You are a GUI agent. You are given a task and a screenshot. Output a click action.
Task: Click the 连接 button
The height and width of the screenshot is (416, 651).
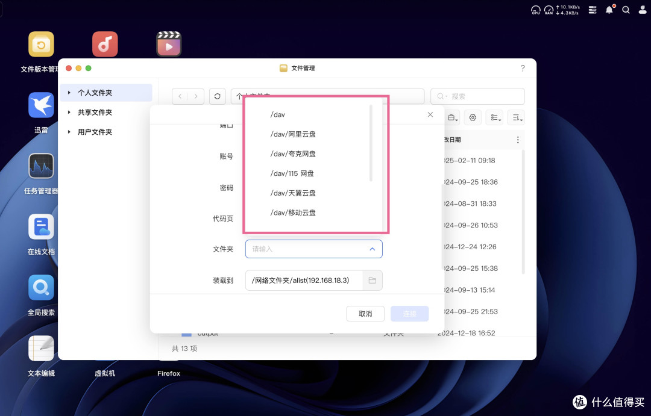pyautogui.click(x=409, y=314)
